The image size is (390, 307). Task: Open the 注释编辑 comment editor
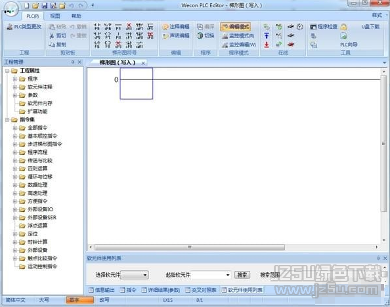click(176, 27)
